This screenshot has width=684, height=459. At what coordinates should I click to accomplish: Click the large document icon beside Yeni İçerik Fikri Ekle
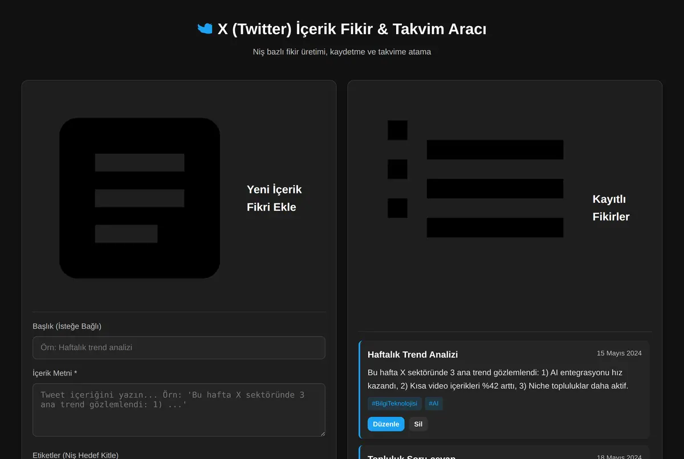(x=140, y=198)
